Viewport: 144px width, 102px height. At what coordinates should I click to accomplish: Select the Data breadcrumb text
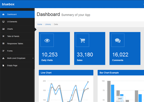[56, 24]
